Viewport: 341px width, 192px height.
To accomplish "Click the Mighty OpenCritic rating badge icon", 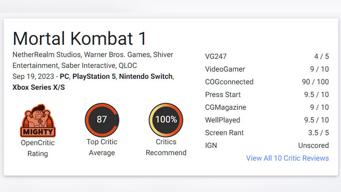I will tap(38, 121).
